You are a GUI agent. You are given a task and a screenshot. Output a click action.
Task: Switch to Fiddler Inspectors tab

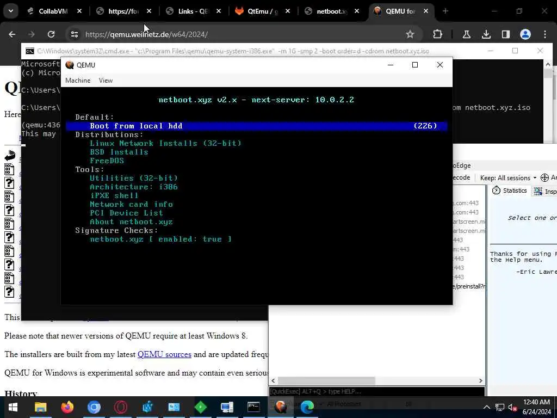click(545, 191)
